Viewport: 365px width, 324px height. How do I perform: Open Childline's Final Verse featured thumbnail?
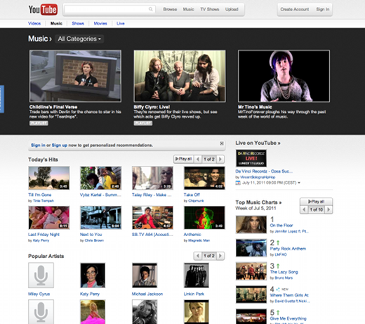(x=75, y=76)
